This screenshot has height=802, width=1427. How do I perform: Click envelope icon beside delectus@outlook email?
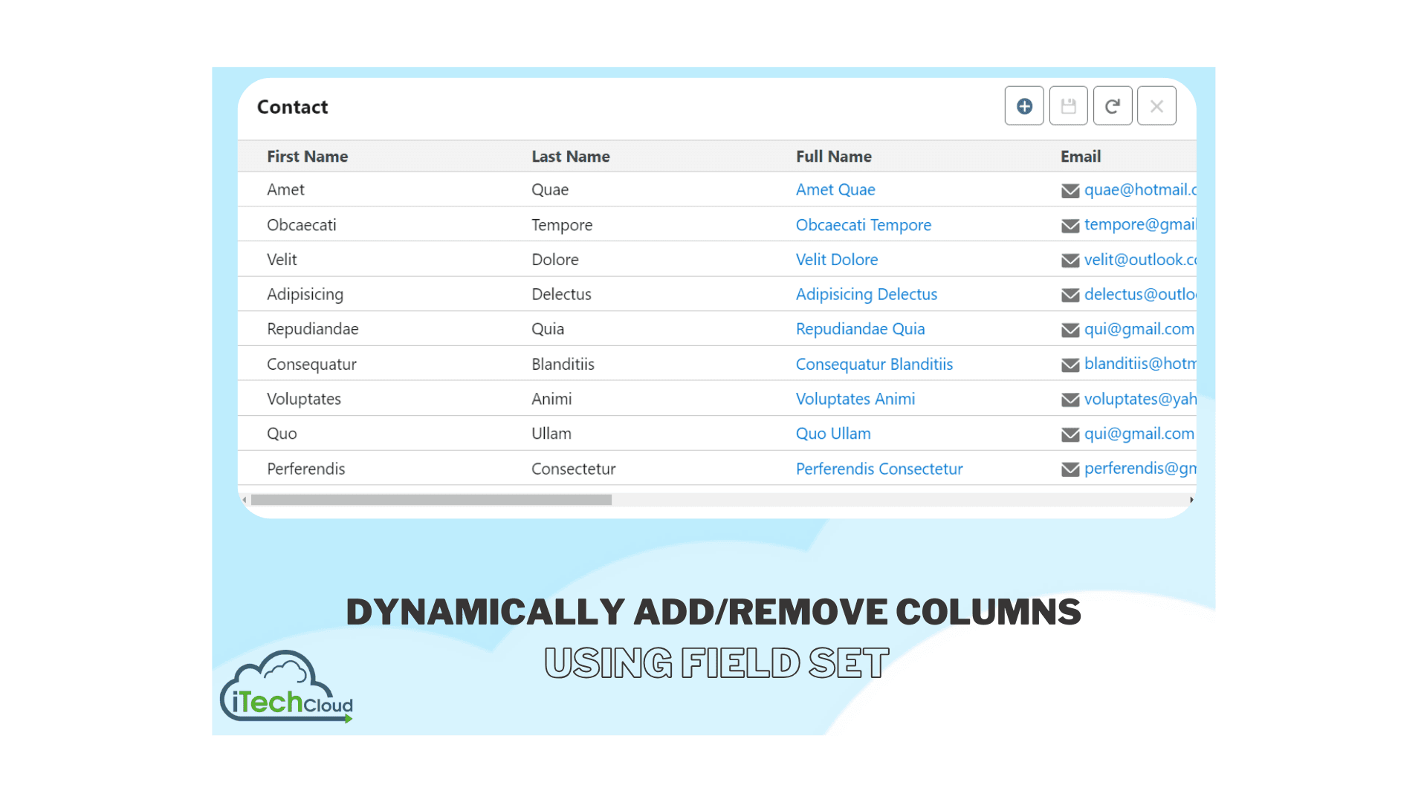(x=1070, y=296)
